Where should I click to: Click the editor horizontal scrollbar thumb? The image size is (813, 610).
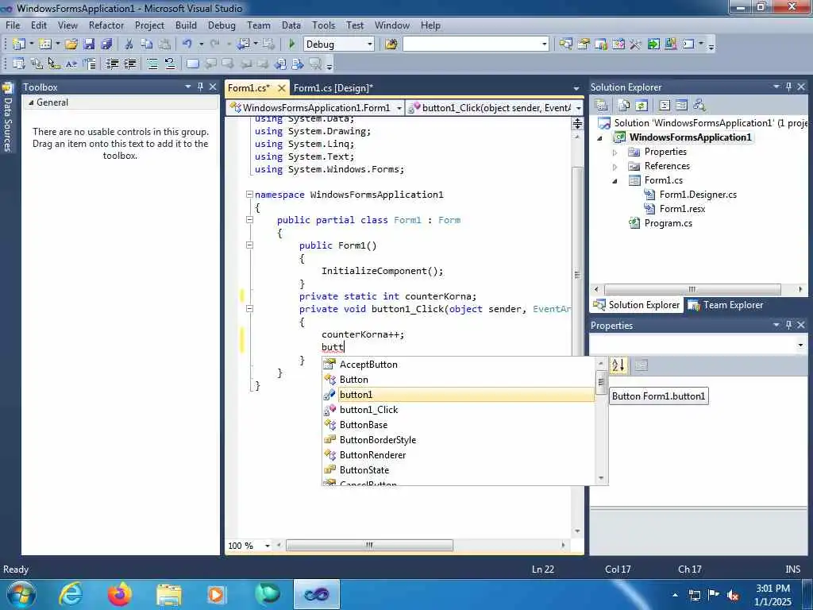(x=369, y=545)
